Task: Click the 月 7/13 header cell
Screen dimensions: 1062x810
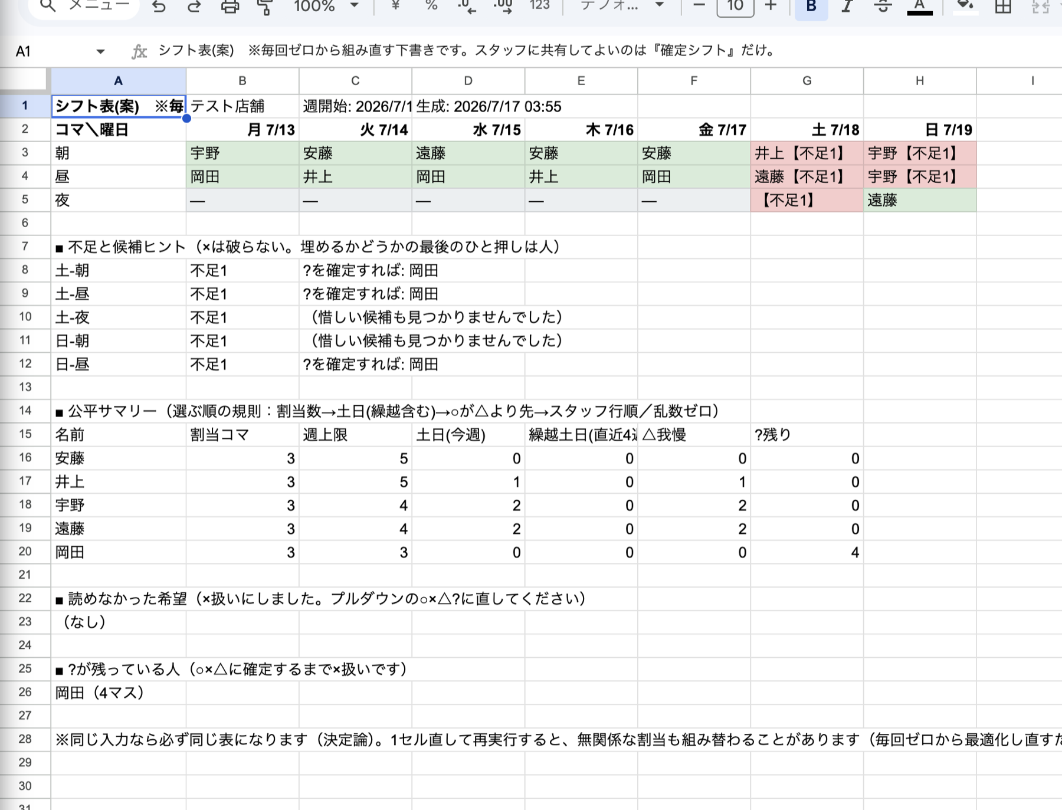Action: [x=242, y=130]
